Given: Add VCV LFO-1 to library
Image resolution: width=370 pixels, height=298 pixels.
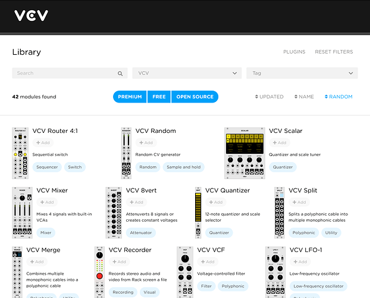Looking at the screenshot, I should (300, 262).
